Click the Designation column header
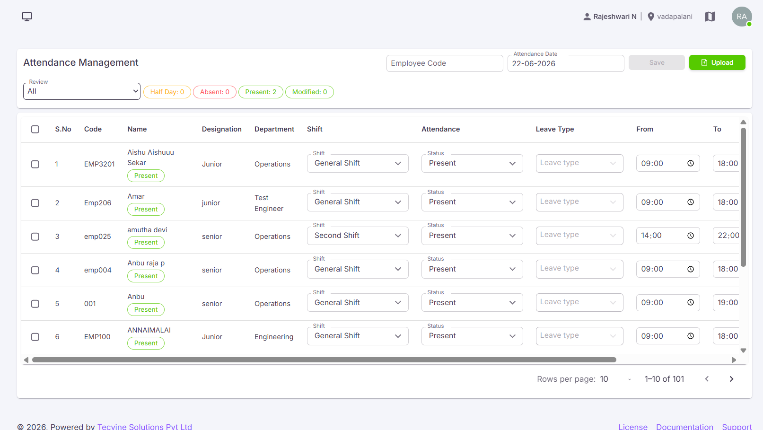763x430 pixels. (x=221, y=129)
